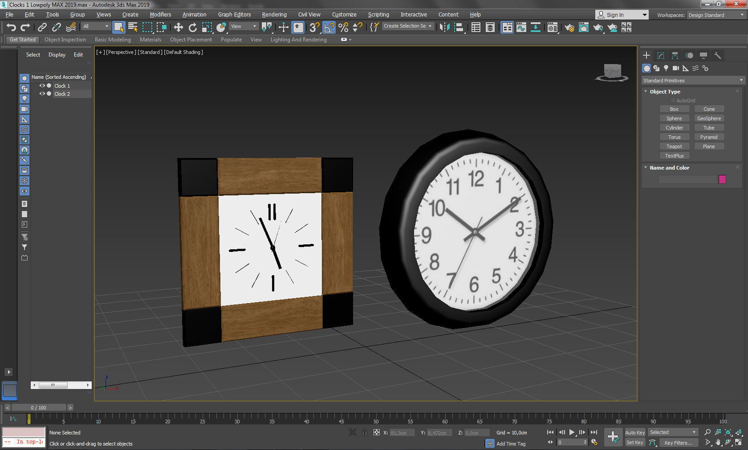Image resolution: width=748 pixels, height=450 pixels.
Task: Select the Select and Rotate tool
Action: tap(192, 27)
